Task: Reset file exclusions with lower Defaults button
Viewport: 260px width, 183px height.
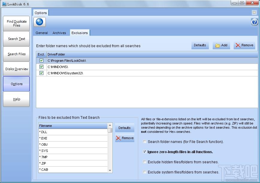Action: [x=124, y=128]
